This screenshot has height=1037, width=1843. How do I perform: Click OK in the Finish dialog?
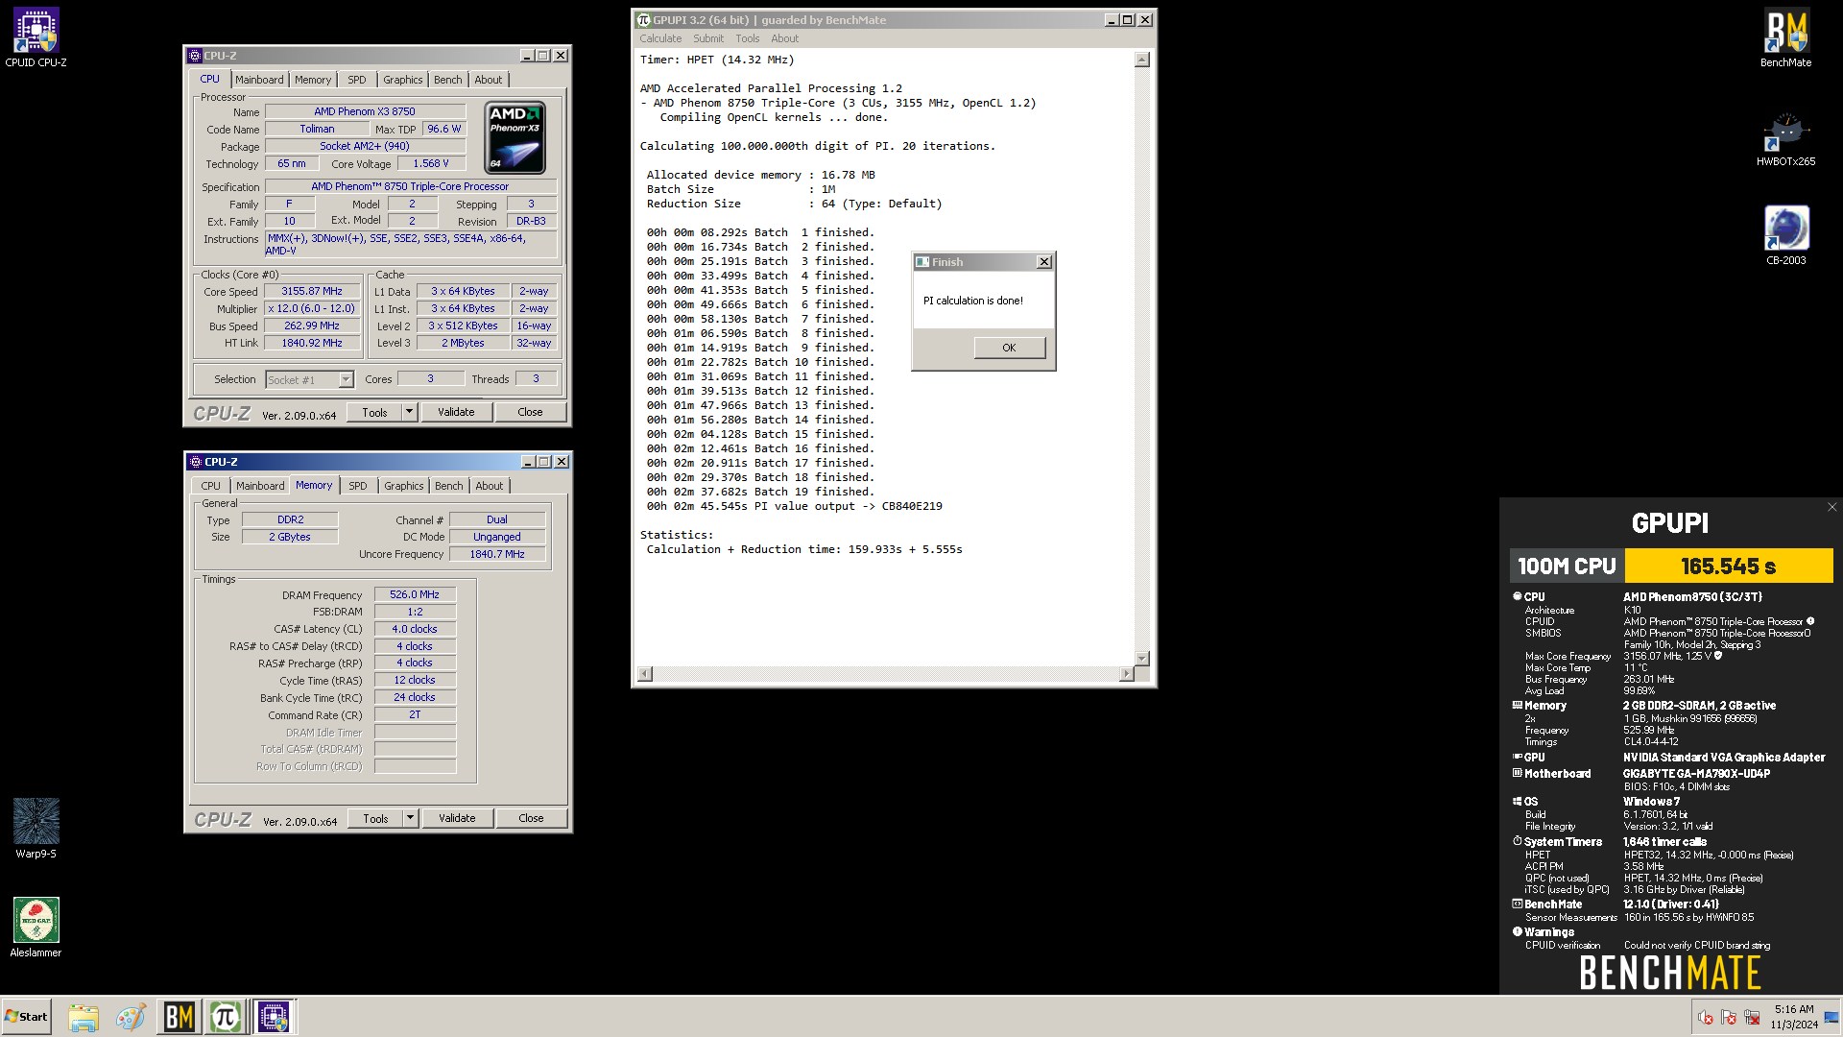[1009, 348]
